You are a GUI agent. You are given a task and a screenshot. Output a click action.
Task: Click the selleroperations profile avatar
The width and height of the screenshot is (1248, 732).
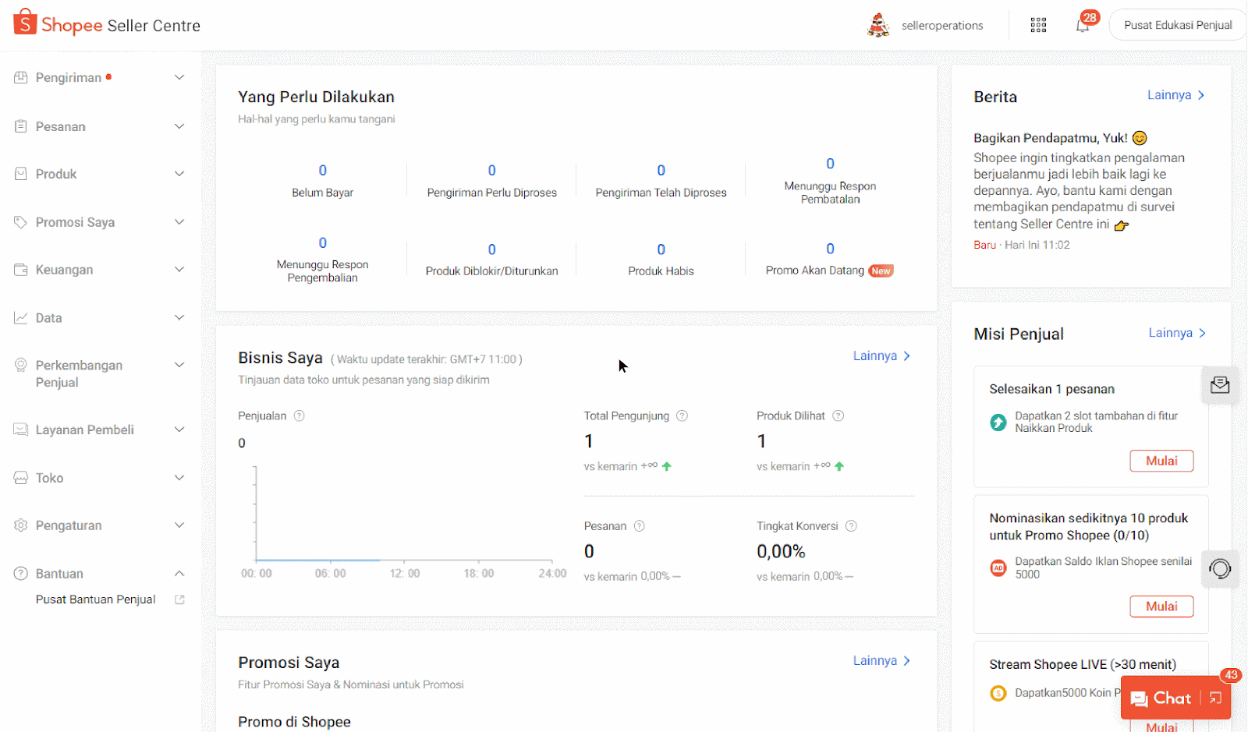(x=878, y=26)
